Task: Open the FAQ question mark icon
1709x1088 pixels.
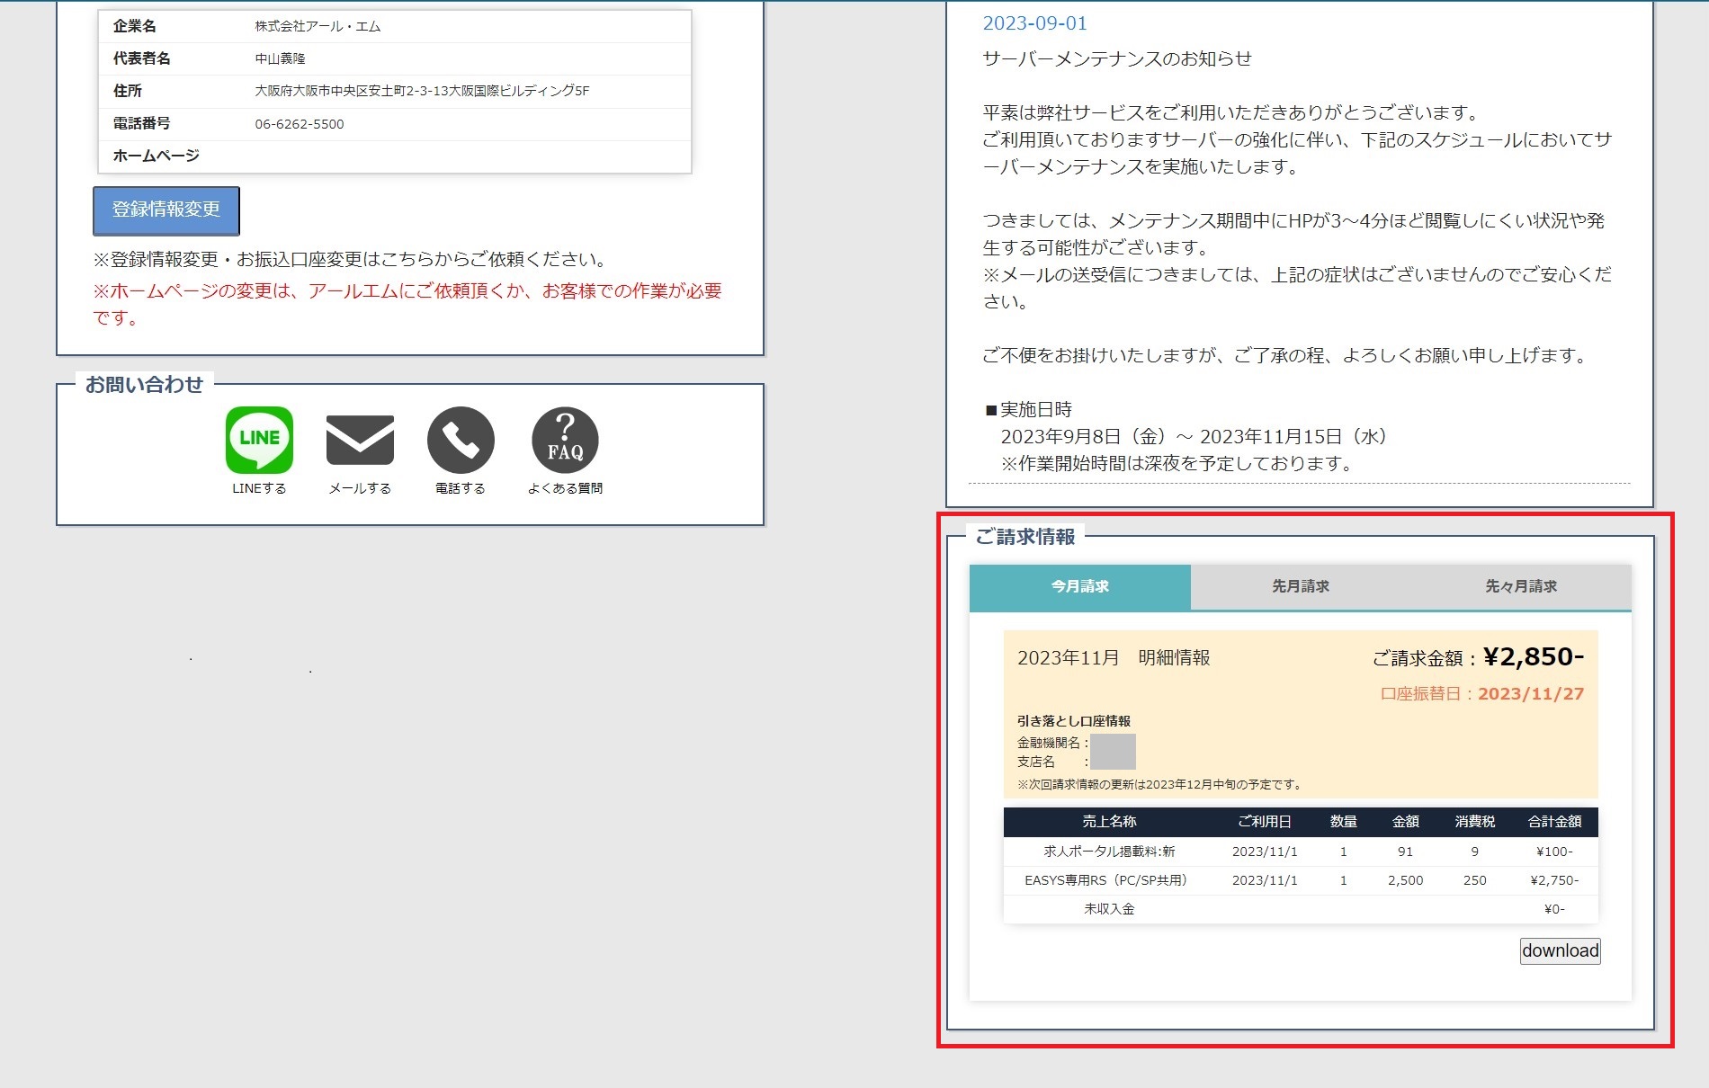Action: [x=565, y=440]
